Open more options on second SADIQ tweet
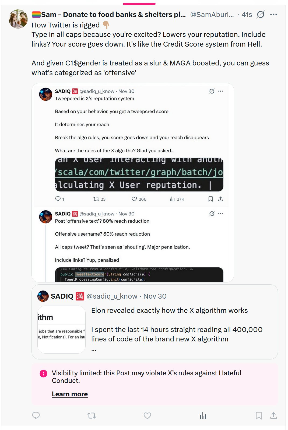Viewport: 288px width, 430px height. tap(221, 214)
